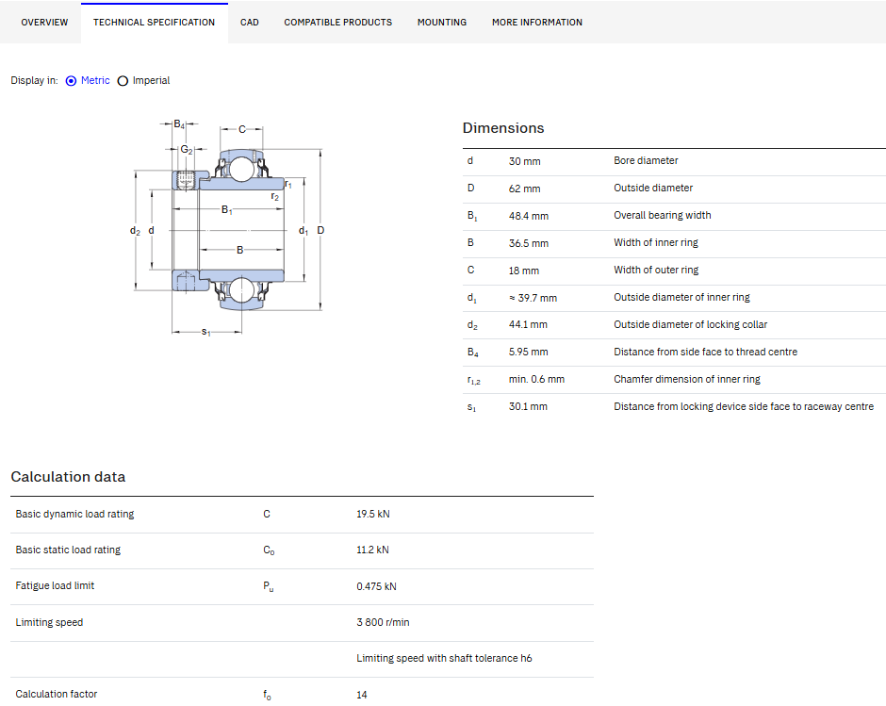Click the Limiting speed label

click(49, 622)
